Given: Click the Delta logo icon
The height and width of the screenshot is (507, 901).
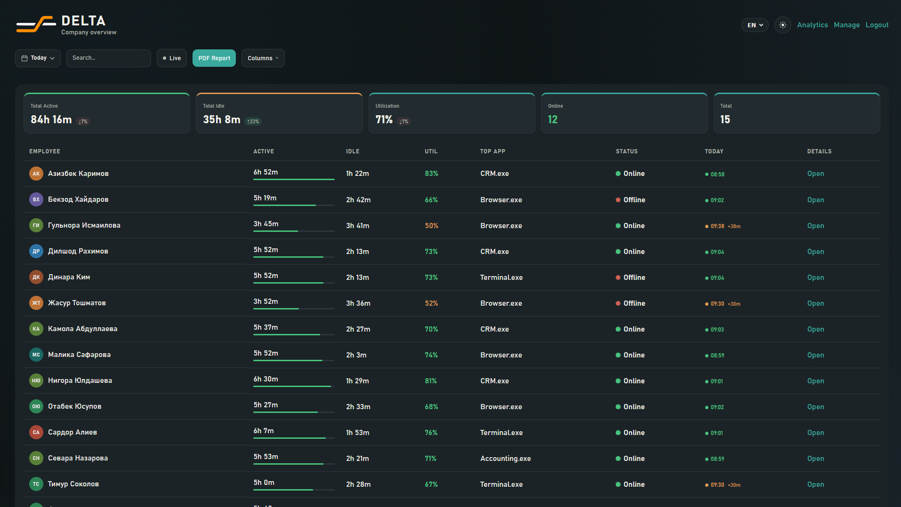Looking at the screenshot, I should point(36,24).
